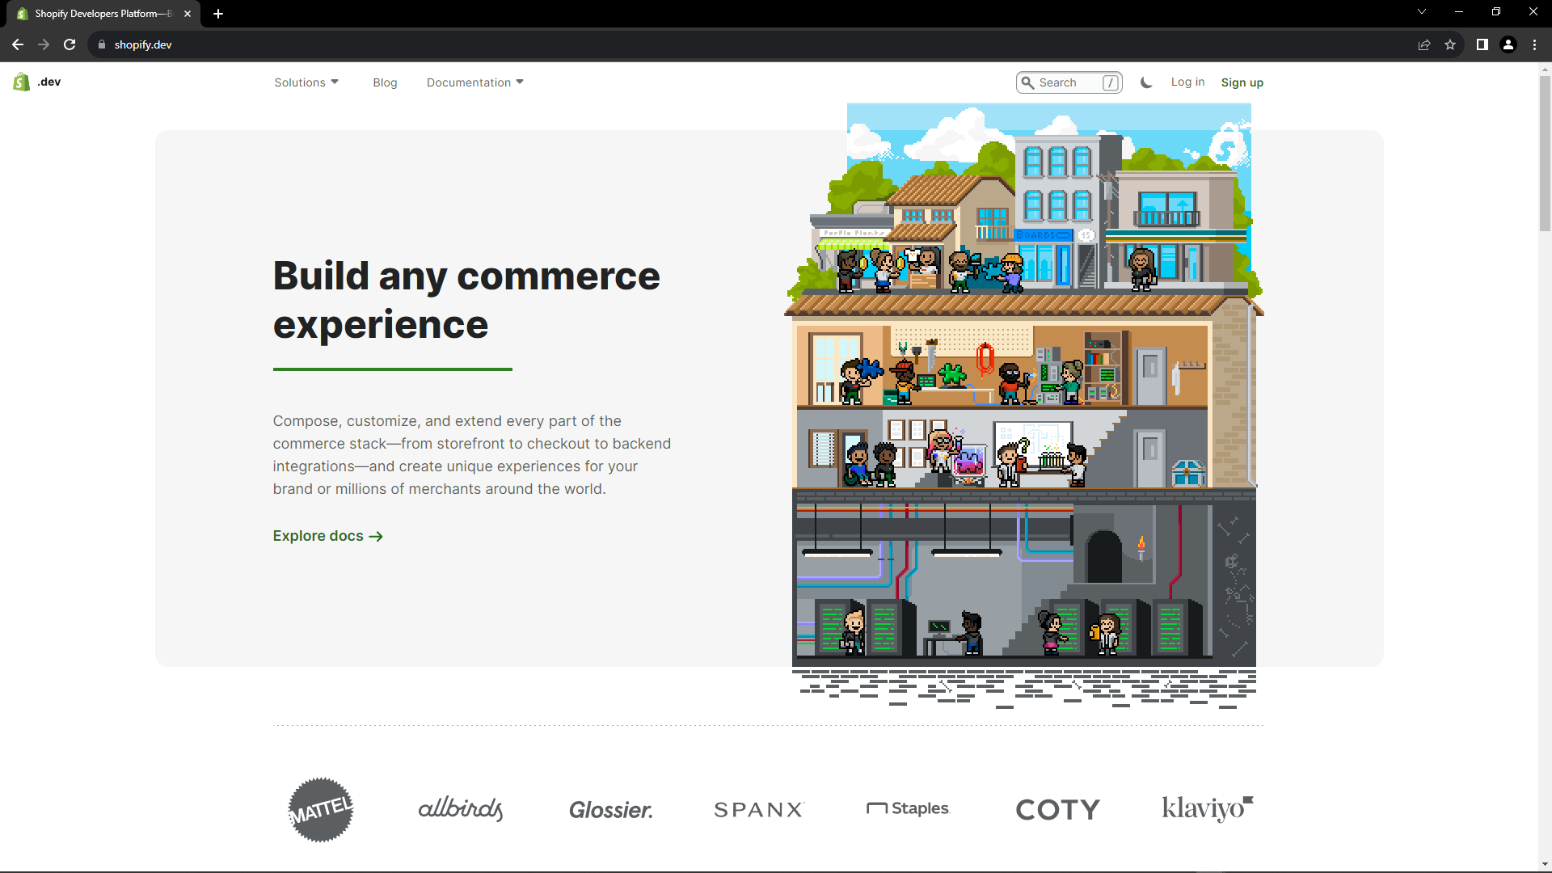Click the Sign up button
This screenshot has width=1552, height=873.
click(1242, 82)
